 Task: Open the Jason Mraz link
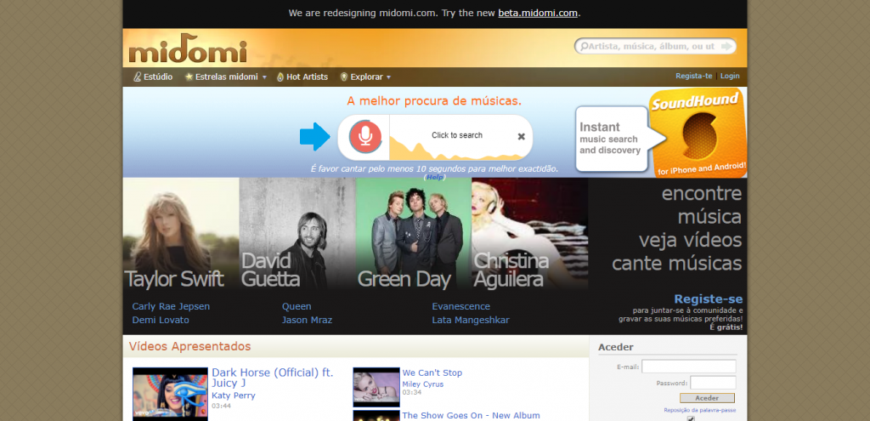click(x=307, y=321)
